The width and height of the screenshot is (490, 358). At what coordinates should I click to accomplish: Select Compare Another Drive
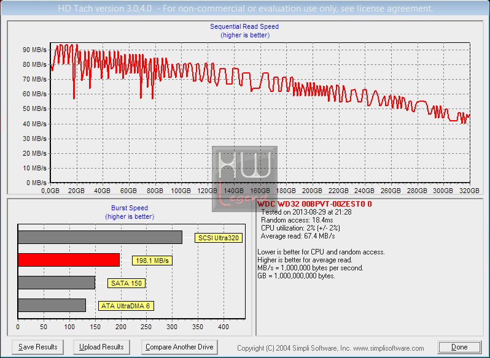coord(179,347)
